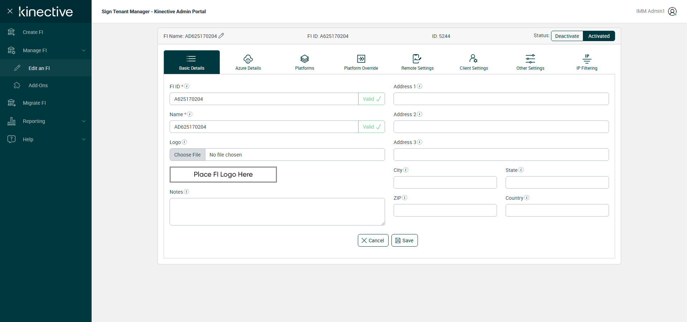Click the Kinective logo
This screenshot has height=322, width=687.
(x=46, y=11)
